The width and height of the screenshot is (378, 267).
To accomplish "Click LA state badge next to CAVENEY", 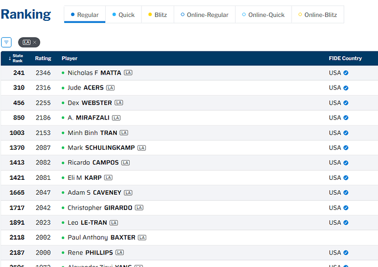I will (128, 193).
